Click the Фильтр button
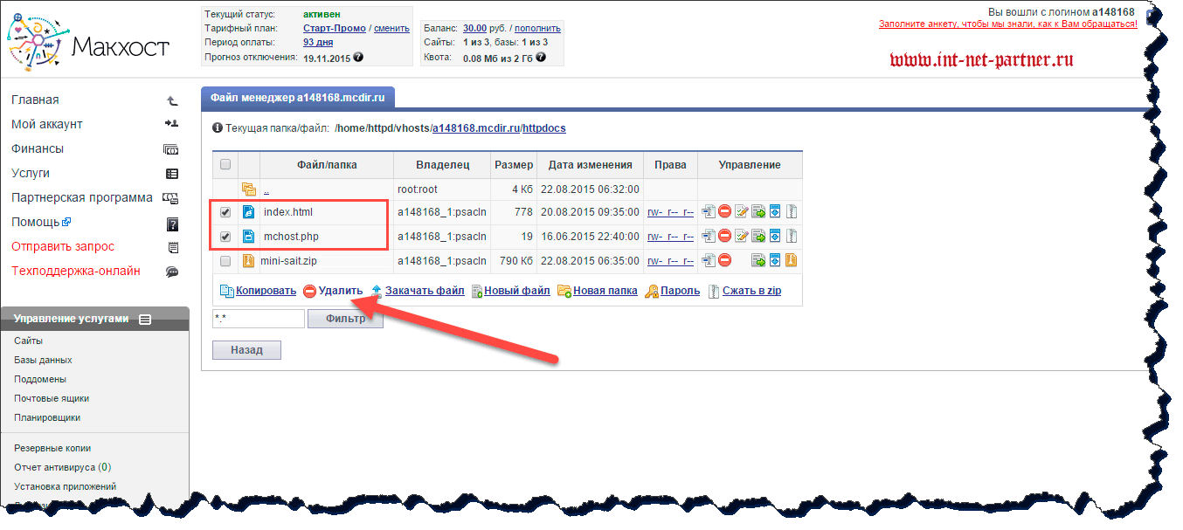Image resolution: width=1183 pixels, height=530 pixels. pos(345,319)
